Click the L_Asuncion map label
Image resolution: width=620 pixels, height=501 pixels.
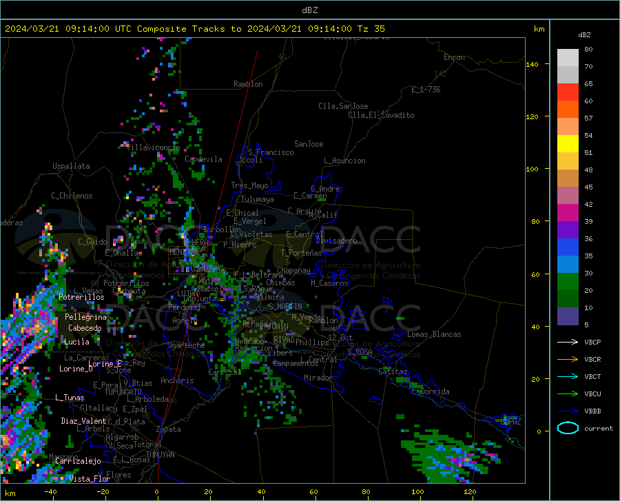(x=344, y=161)
